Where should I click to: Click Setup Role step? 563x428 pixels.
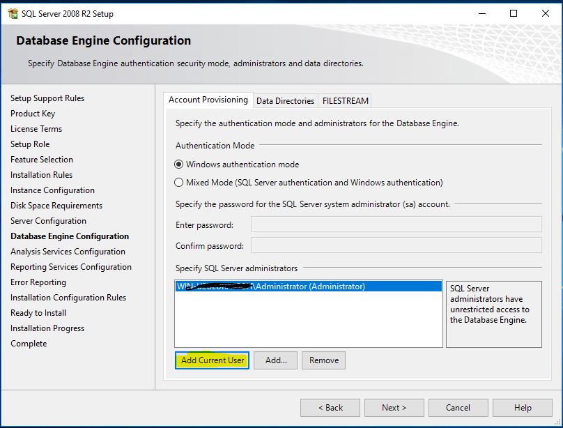pos(30,144)
